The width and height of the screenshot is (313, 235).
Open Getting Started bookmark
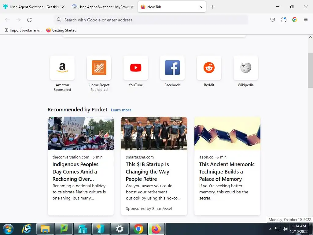[61, 30]
